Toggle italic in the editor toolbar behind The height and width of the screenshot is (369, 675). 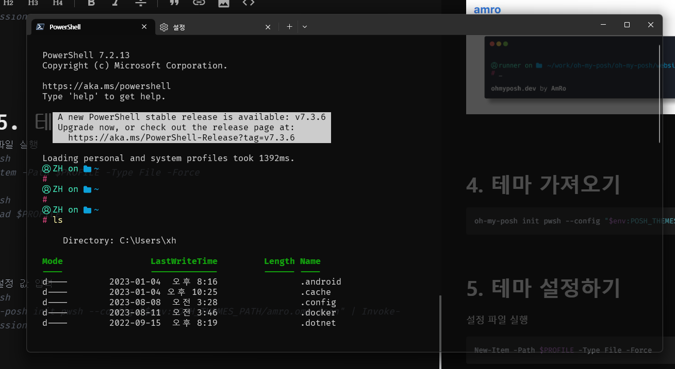tap(116, 3)
